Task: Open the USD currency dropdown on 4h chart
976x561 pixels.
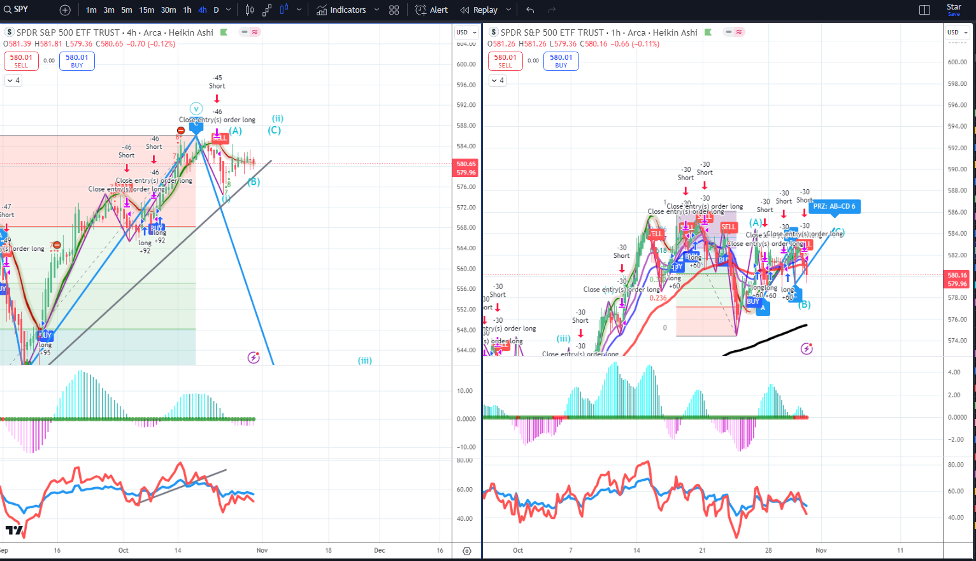Action: 466,32
